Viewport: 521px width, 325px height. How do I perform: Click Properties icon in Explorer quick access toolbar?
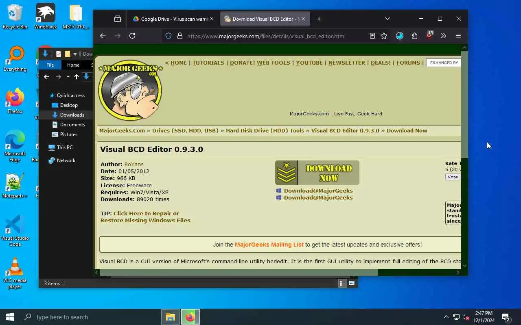click(x=59, y=54)
